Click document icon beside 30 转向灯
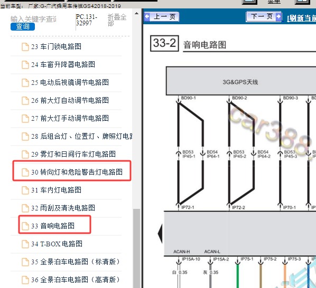 [25, 172]
